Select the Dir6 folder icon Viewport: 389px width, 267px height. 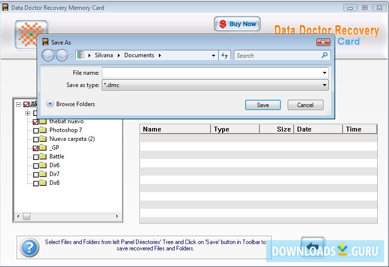[x=43, y=165]
